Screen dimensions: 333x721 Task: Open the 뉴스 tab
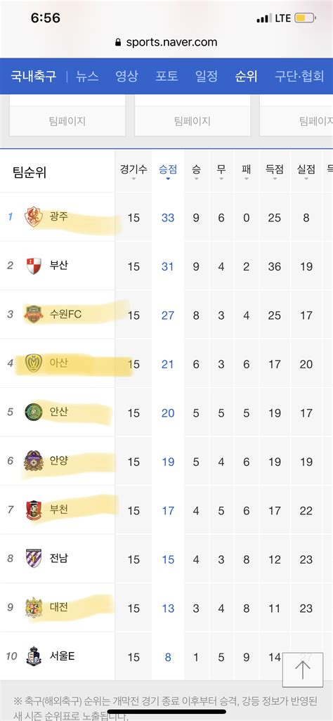coord(87,76)
